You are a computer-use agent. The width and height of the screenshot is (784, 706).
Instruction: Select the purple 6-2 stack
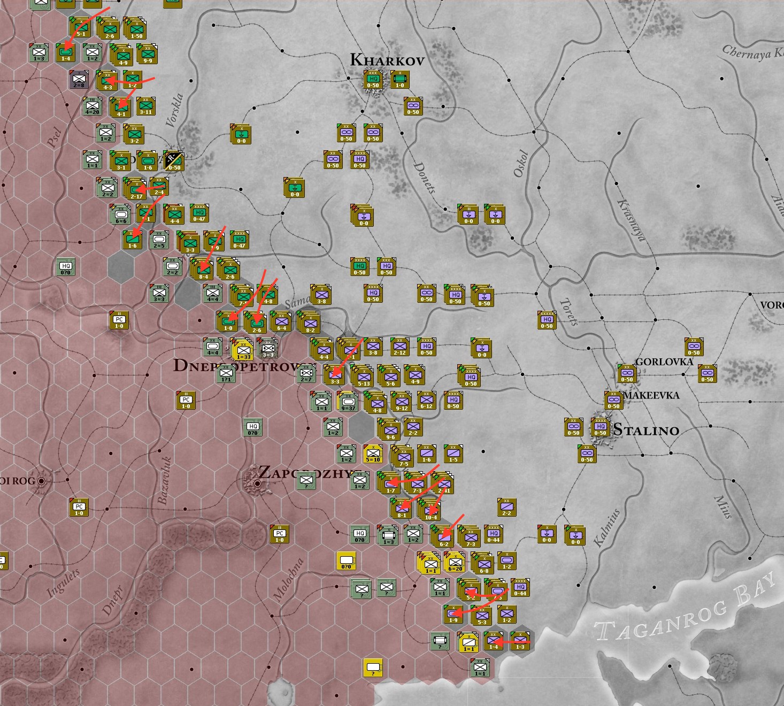point(442,535)
